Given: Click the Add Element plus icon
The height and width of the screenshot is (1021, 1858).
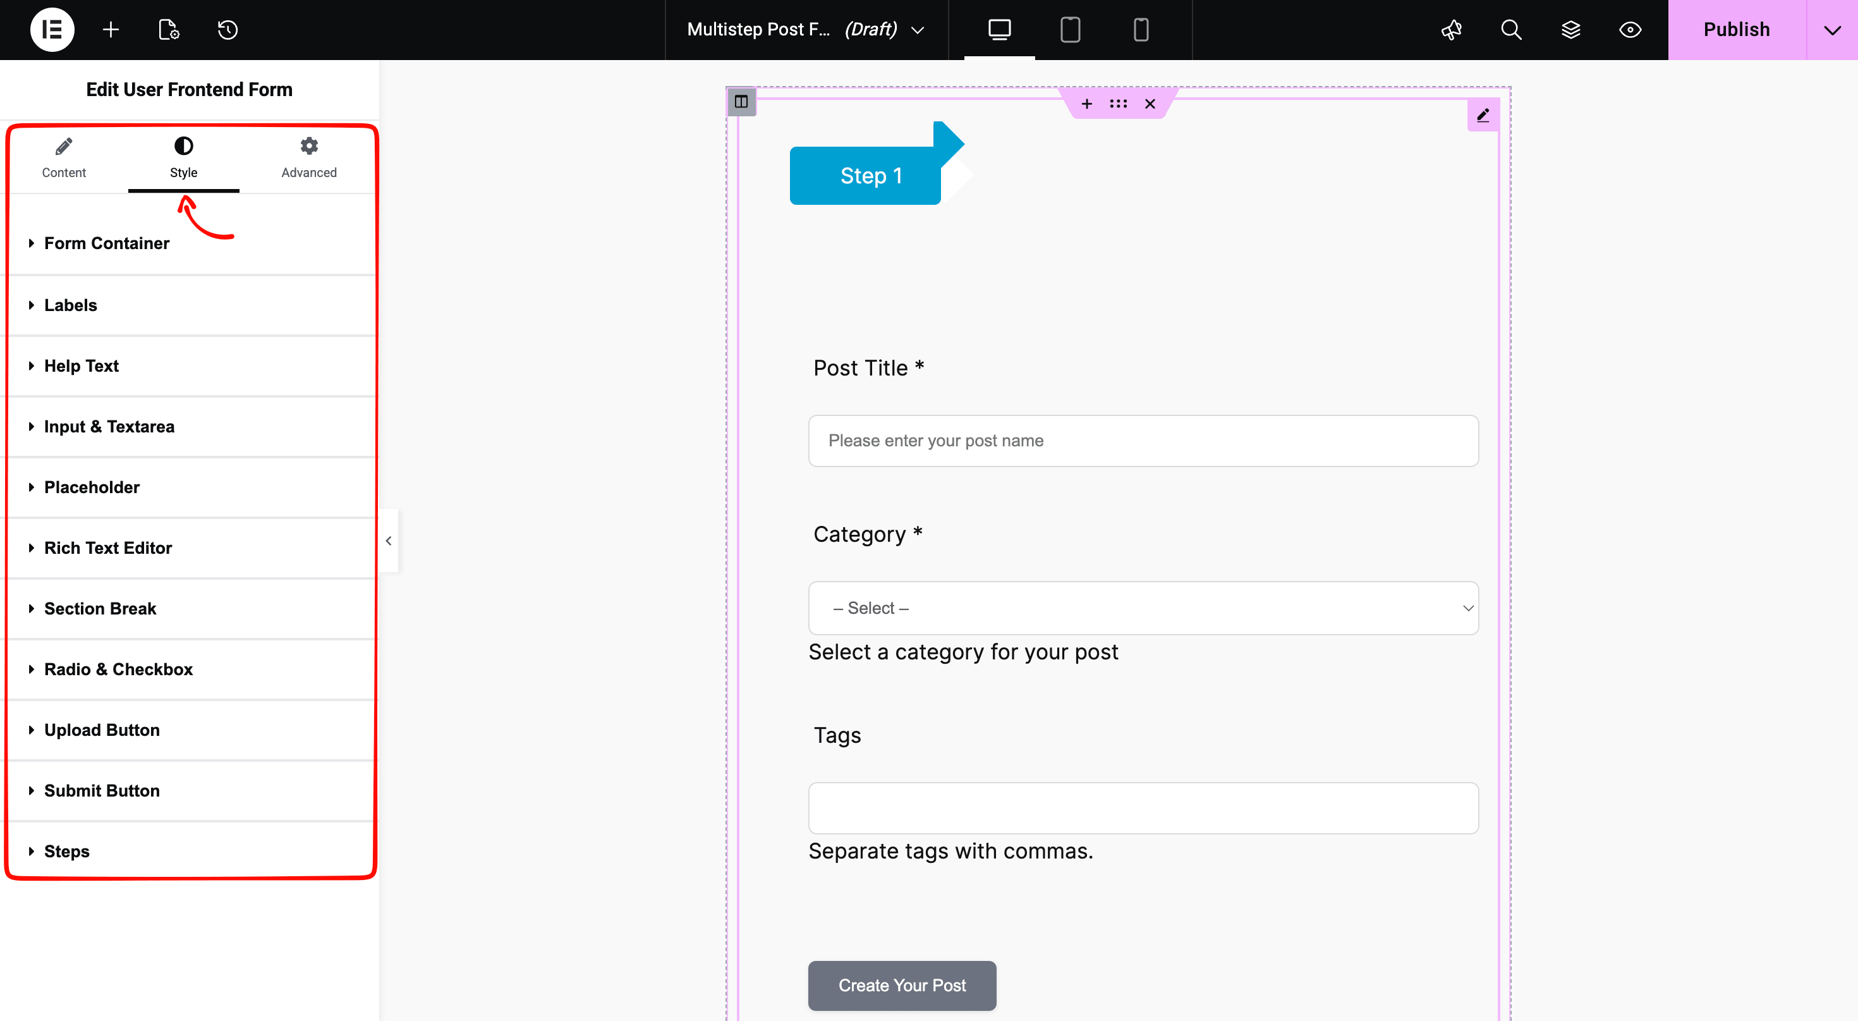Looking at the screenshot, I should click(111, 30).
